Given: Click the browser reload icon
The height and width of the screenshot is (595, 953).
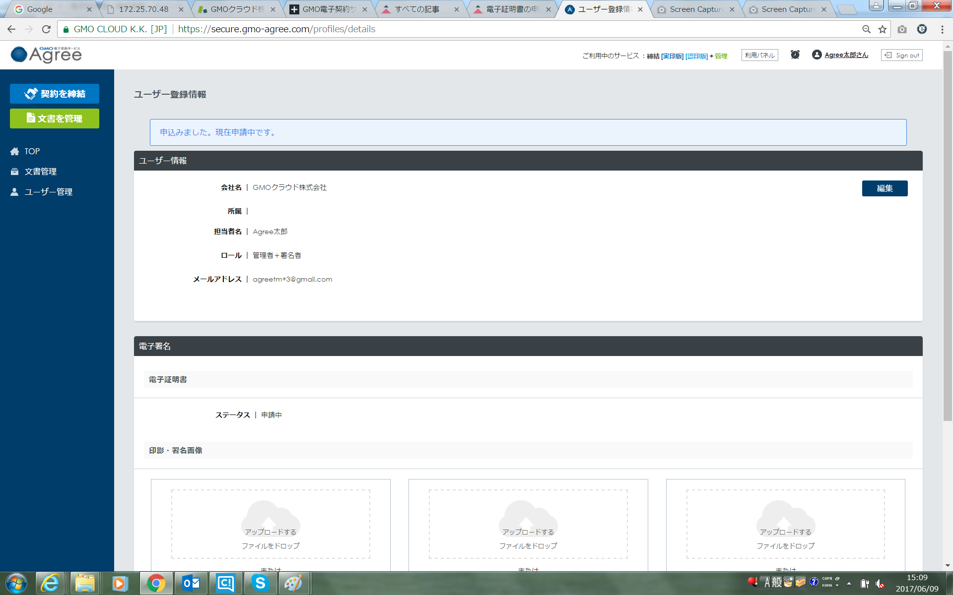Looking at the screenshot, I should coord(46,29).
